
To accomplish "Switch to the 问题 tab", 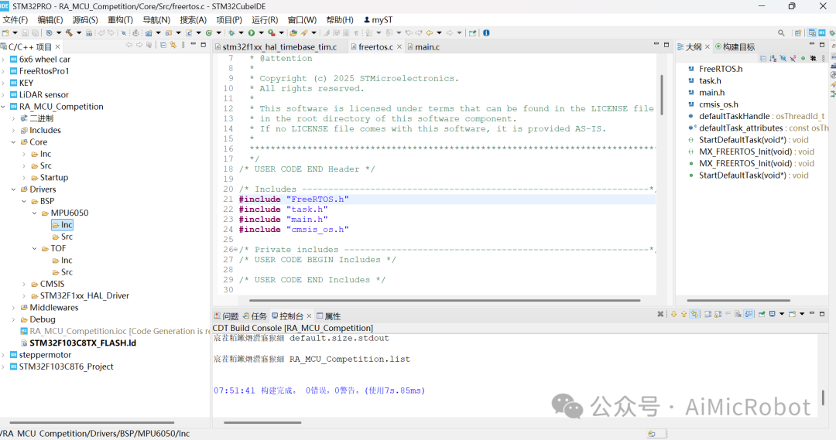I will (226, 316).
